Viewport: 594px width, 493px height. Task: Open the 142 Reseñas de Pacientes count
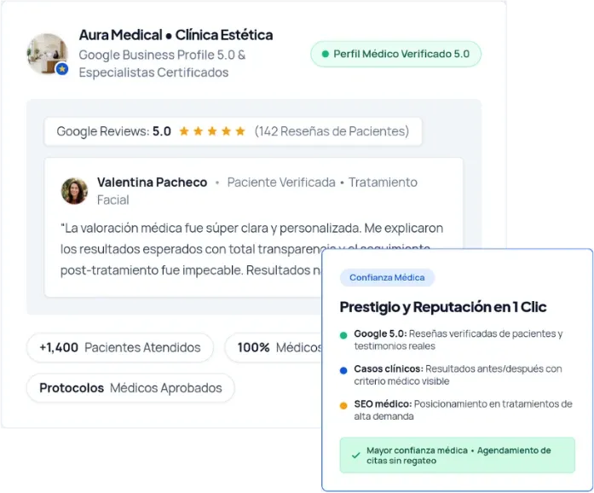click(332, 131)
